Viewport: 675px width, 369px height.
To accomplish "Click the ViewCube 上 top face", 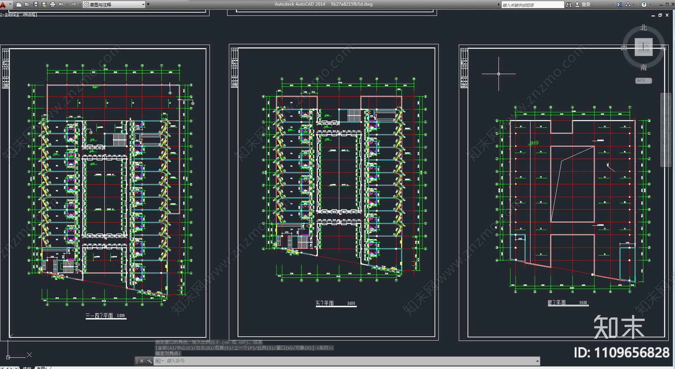I will [643, 46].
